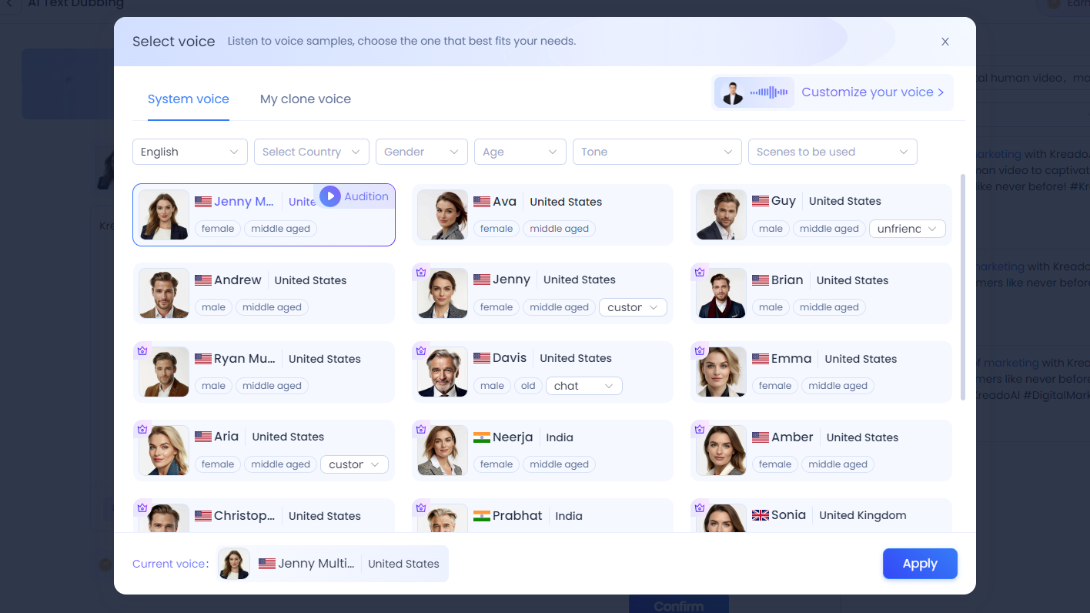Screen dimensions: 1090x613
Task: Click the waveform avatar icon for voice customization
Action: 754,92
